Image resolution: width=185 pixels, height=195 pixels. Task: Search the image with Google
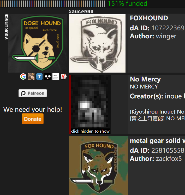tap(23, 76)
